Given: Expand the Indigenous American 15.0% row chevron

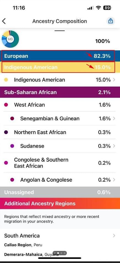Looking at the screenshot, I should (114, 80).
